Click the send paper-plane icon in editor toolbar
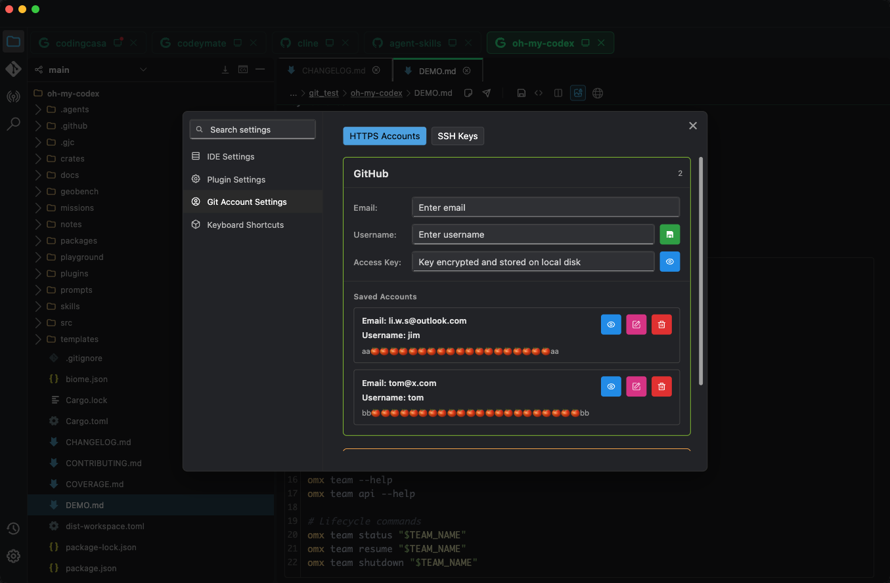 click(487, 93)
